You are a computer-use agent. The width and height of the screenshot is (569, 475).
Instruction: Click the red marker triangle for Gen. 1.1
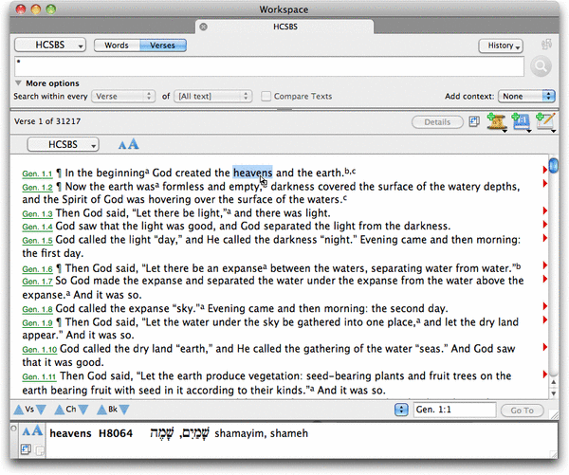coord(544,170)
